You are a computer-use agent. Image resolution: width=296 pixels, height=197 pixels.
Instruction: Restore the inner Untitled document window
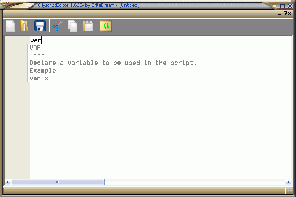click(285, 13)
